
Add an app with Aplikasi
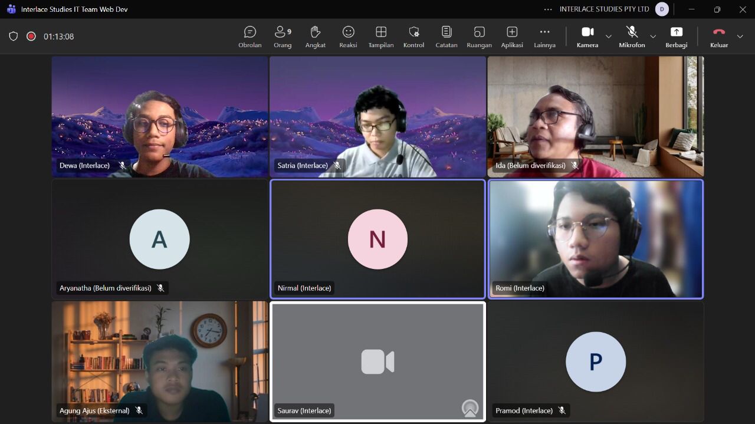coord(512,37)
